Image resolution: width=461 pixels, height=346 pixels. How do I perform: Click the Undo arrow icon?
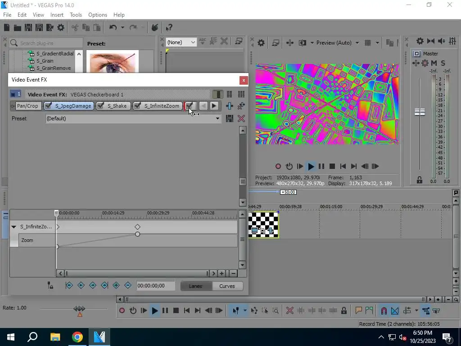(x=113, y=27)
